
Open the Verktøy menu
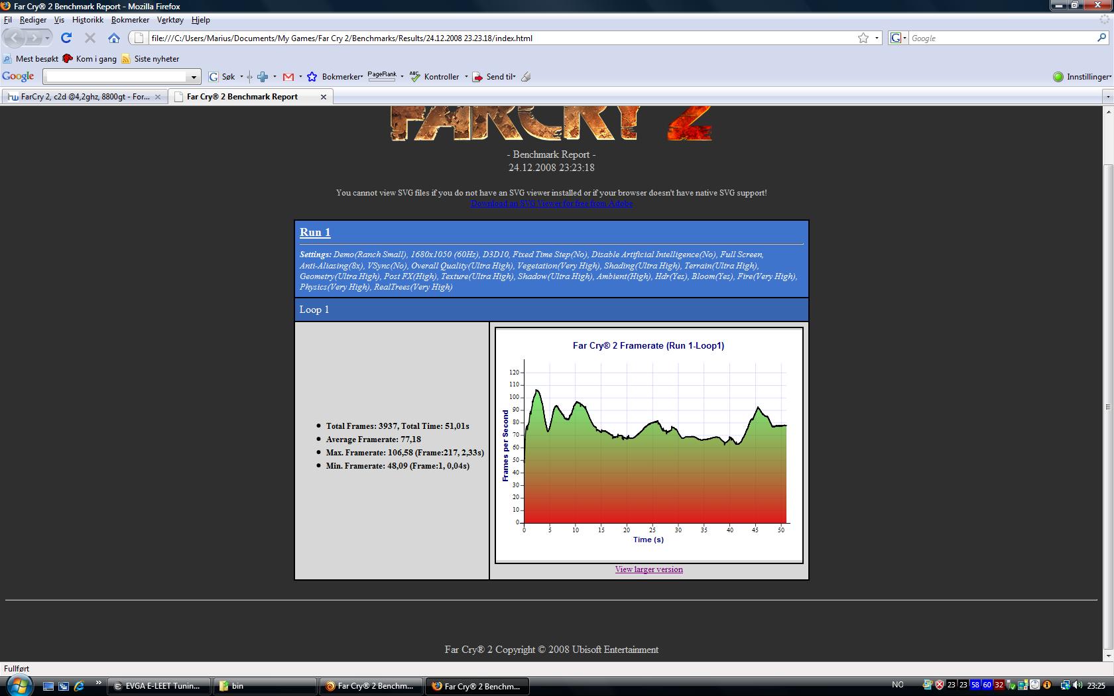(170, 20)
